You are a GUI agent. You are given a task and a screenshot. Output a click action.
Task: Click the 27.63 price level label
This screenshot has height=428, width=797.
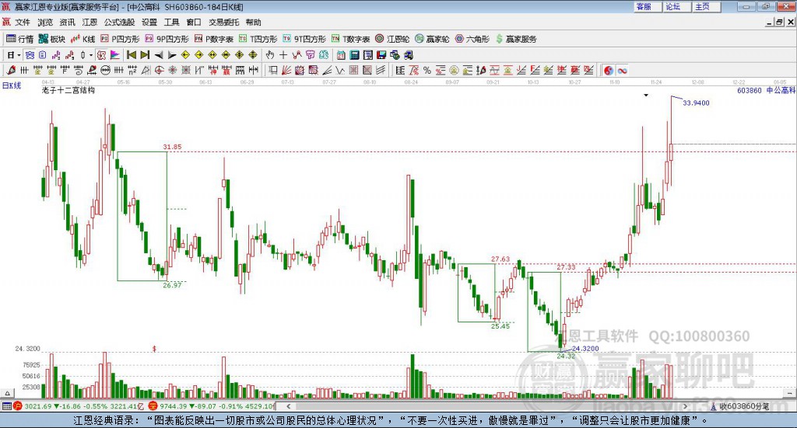[x=500, y=259]
